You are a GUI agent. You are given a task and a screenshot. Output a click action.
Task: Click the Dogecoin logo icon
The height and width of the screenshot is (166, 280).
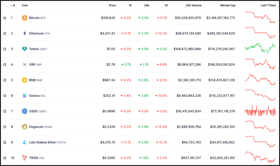point(25,127)
